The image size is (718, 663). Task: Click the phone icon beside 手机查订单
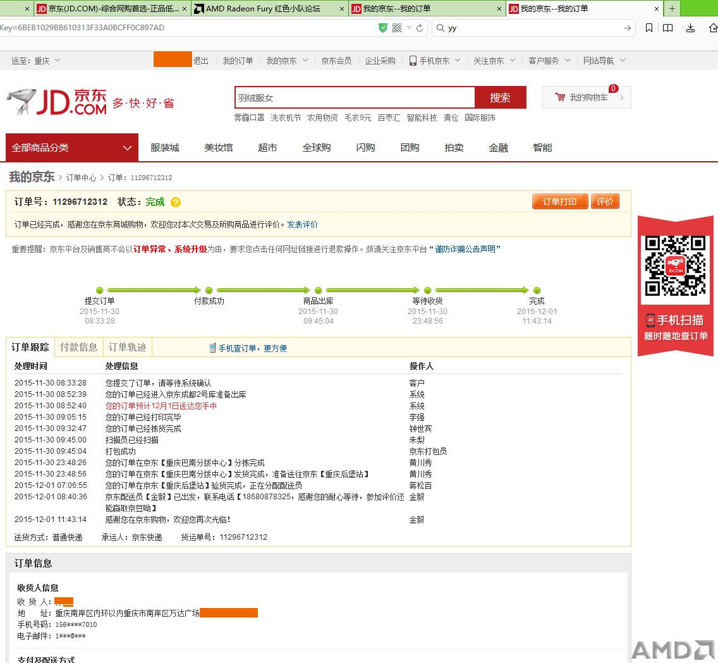(212, 348)
